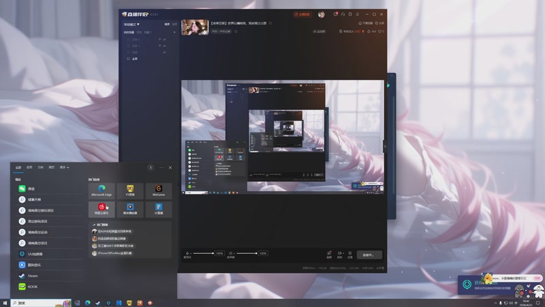Open the gear settings icon in bottom toolbar

coord(350,254)
